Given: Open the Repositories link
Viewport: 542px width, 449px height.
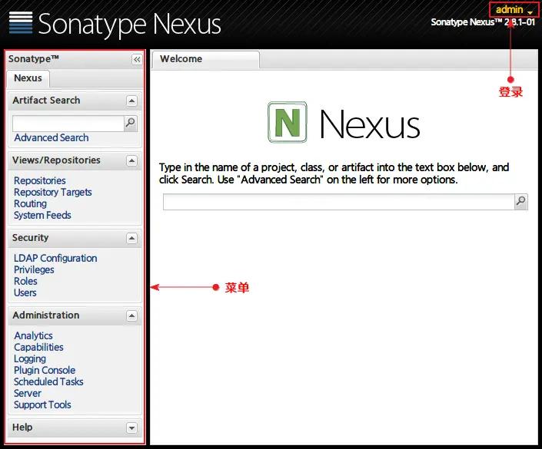Looking at the screenshot, I should coord(40,180).
